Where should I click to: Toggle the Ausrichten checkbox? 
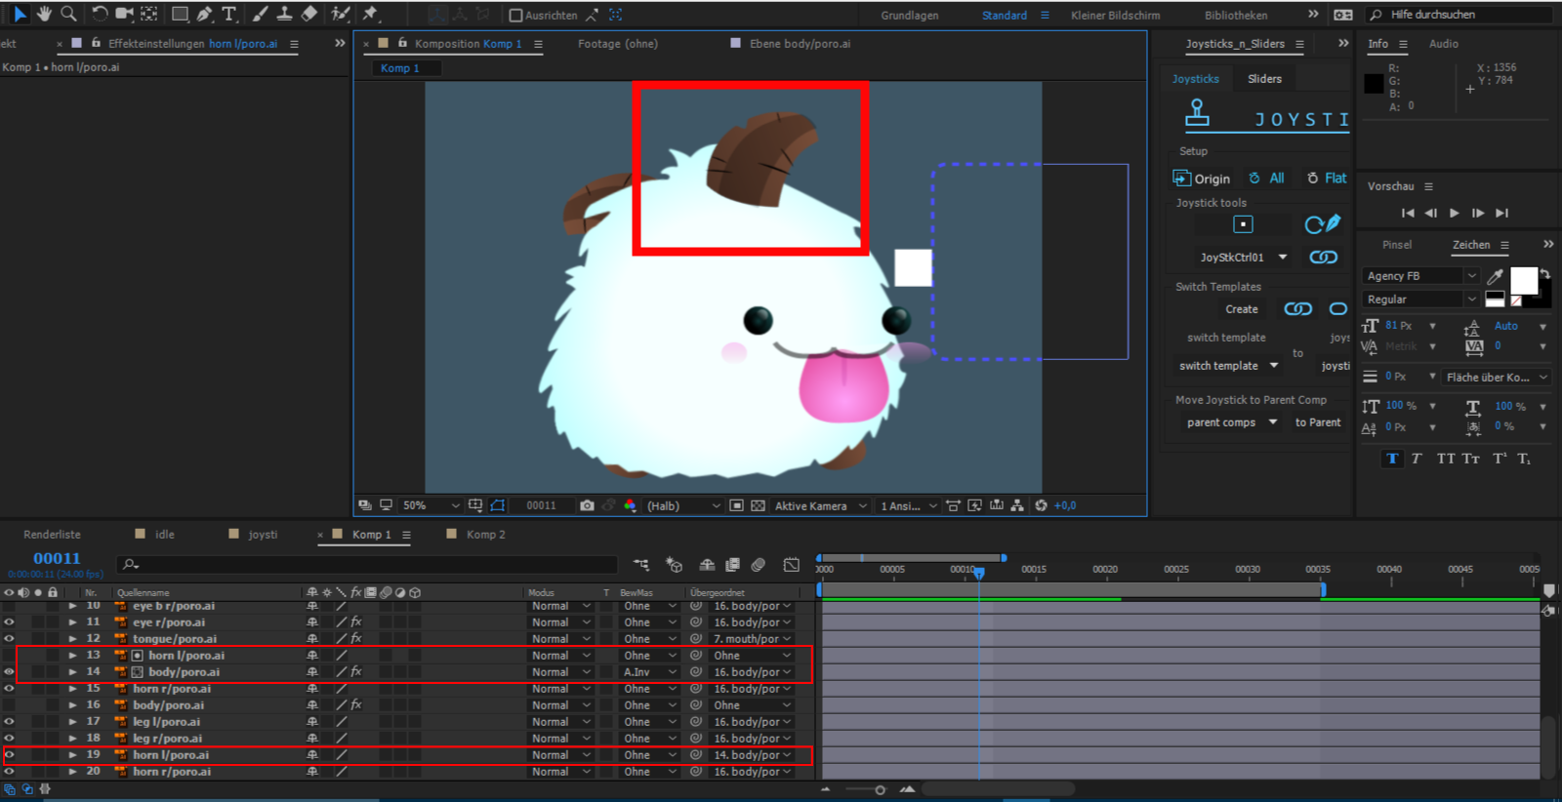point(516,15)
